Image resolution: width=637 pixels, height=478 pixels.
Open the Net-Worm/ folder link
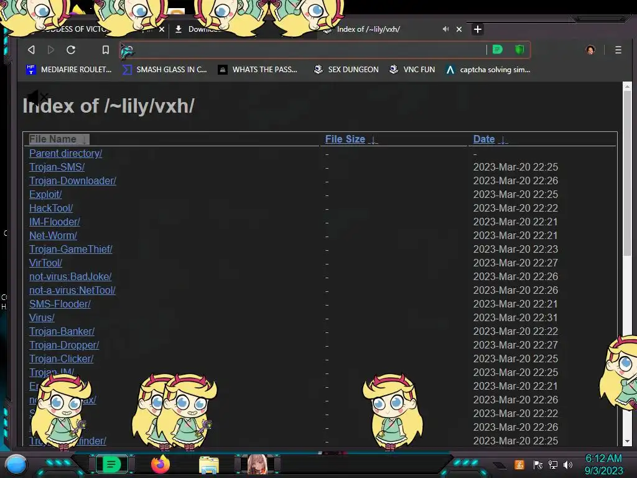point(53,235)
